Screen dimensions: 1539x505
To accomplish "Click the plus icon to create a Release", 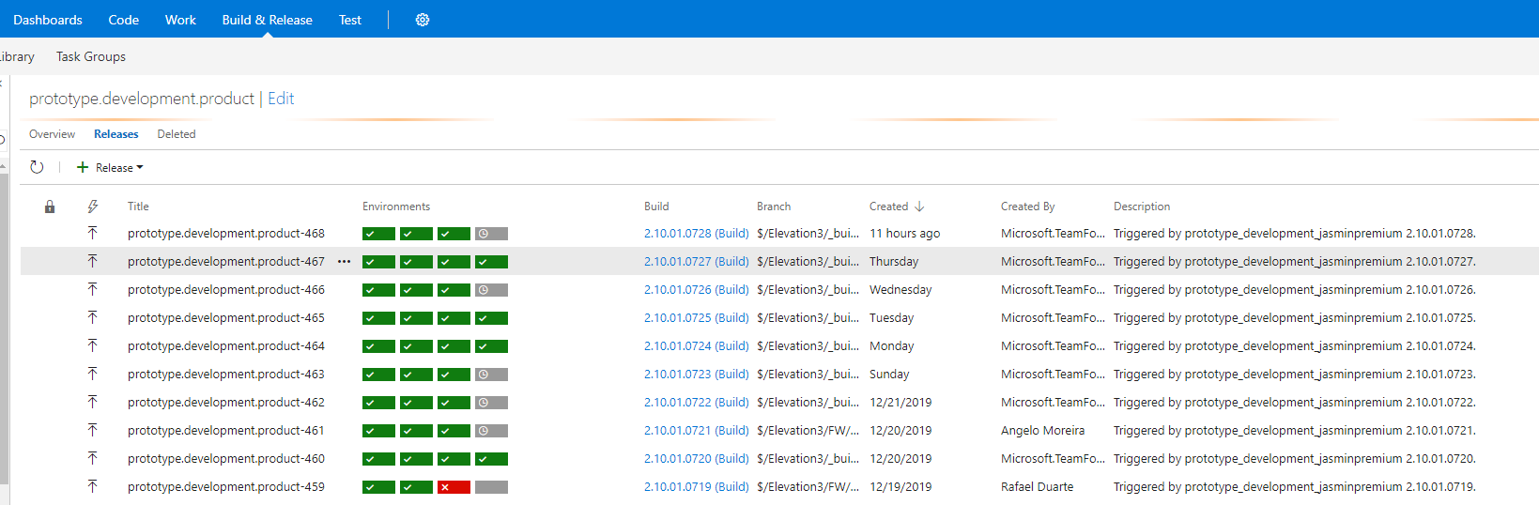I will [x=83, y=167].
